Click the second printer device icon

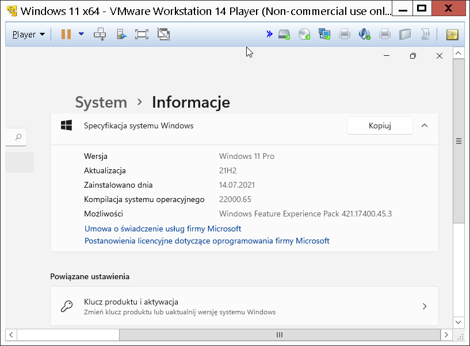(x=385, y=34)
